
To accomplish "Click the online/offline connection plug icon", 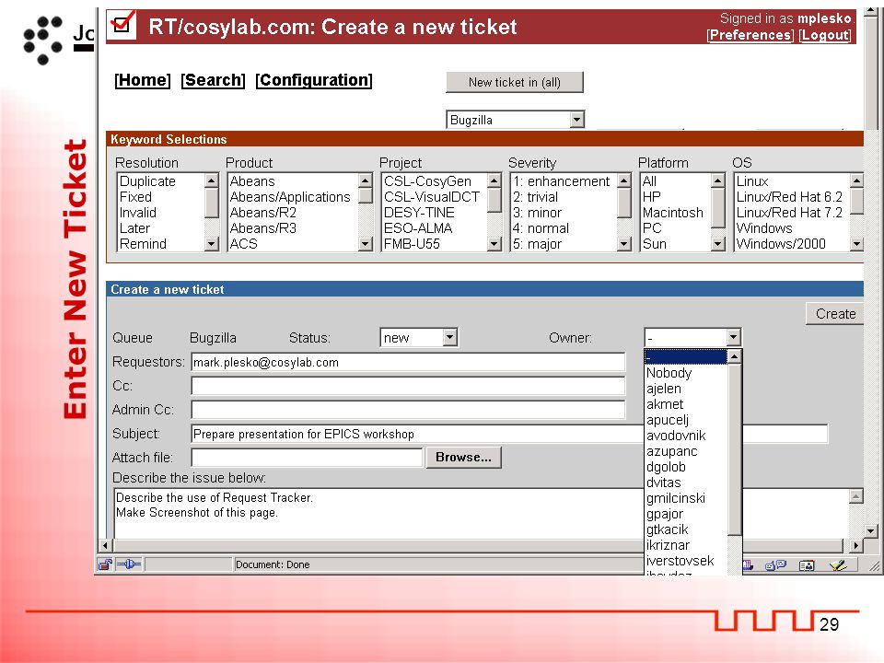I will click(129, 564).
